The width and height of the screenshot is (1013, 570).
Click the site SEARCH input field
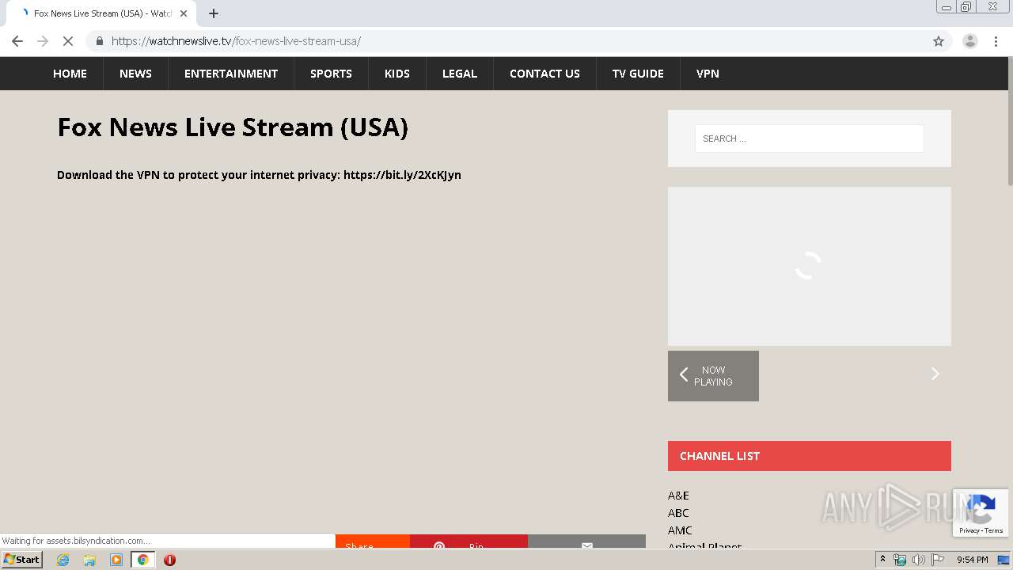(809, 139)
